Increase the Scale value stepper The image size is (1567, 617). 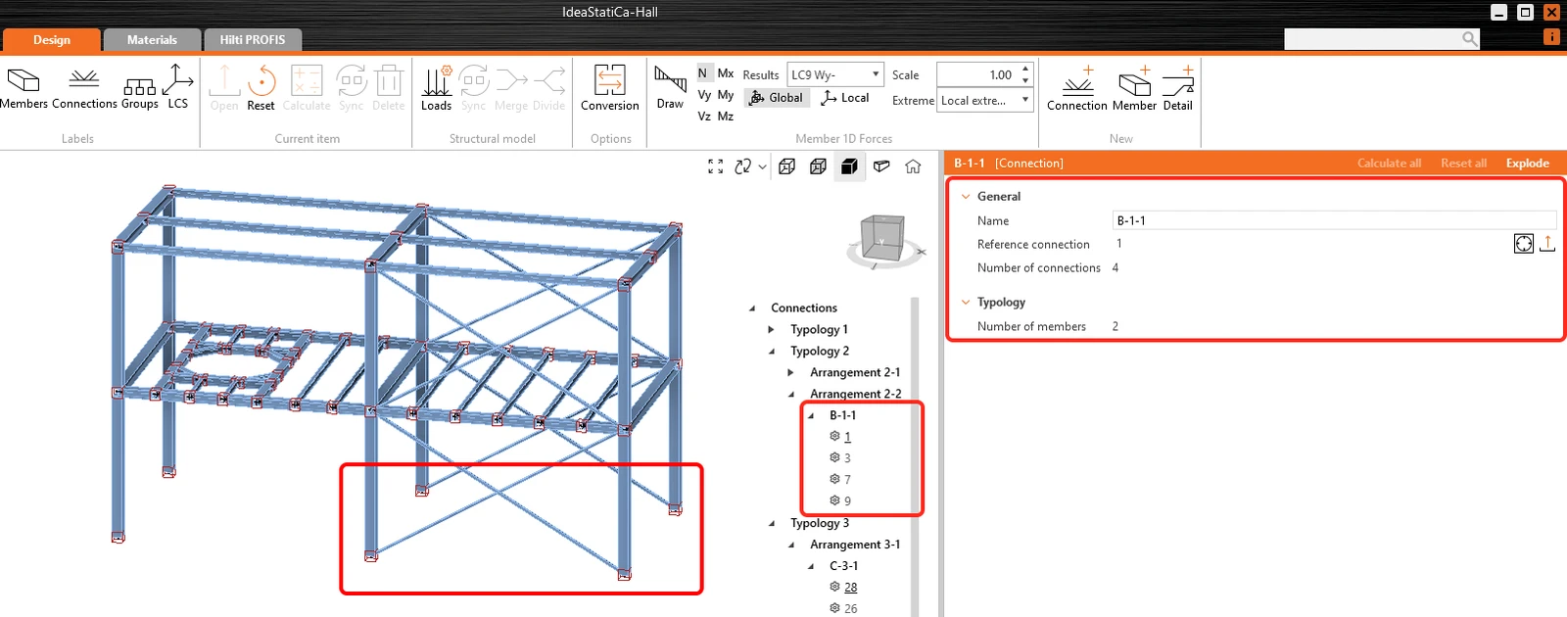1025,69
